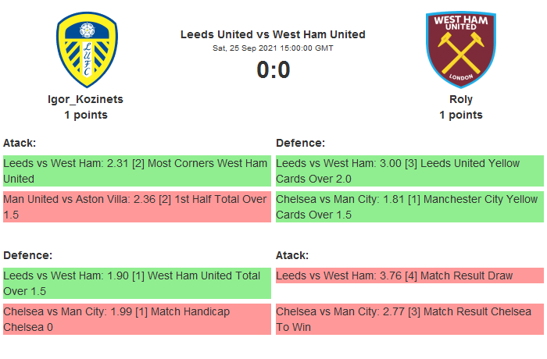Select the Match Result Chelsea To Win bet

click(x=409, y=318)
